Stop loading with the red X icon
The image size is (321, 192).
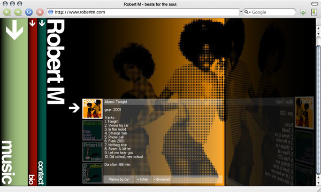pyautogui.click(x=40, y=12)
